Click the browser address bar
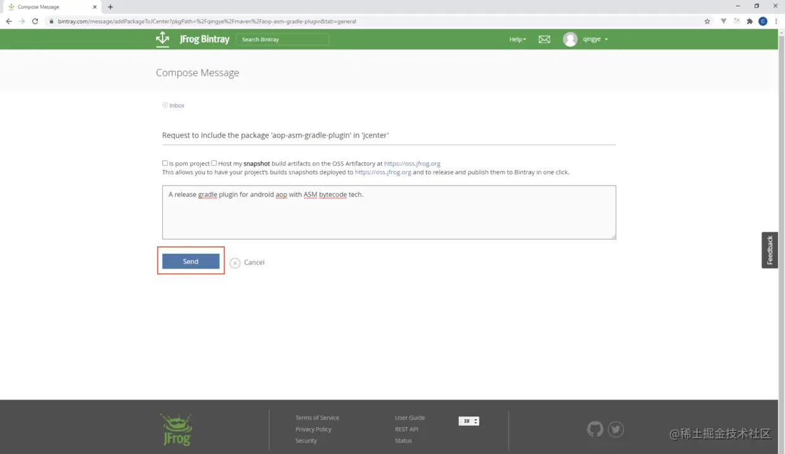 [x=374, y=21]
